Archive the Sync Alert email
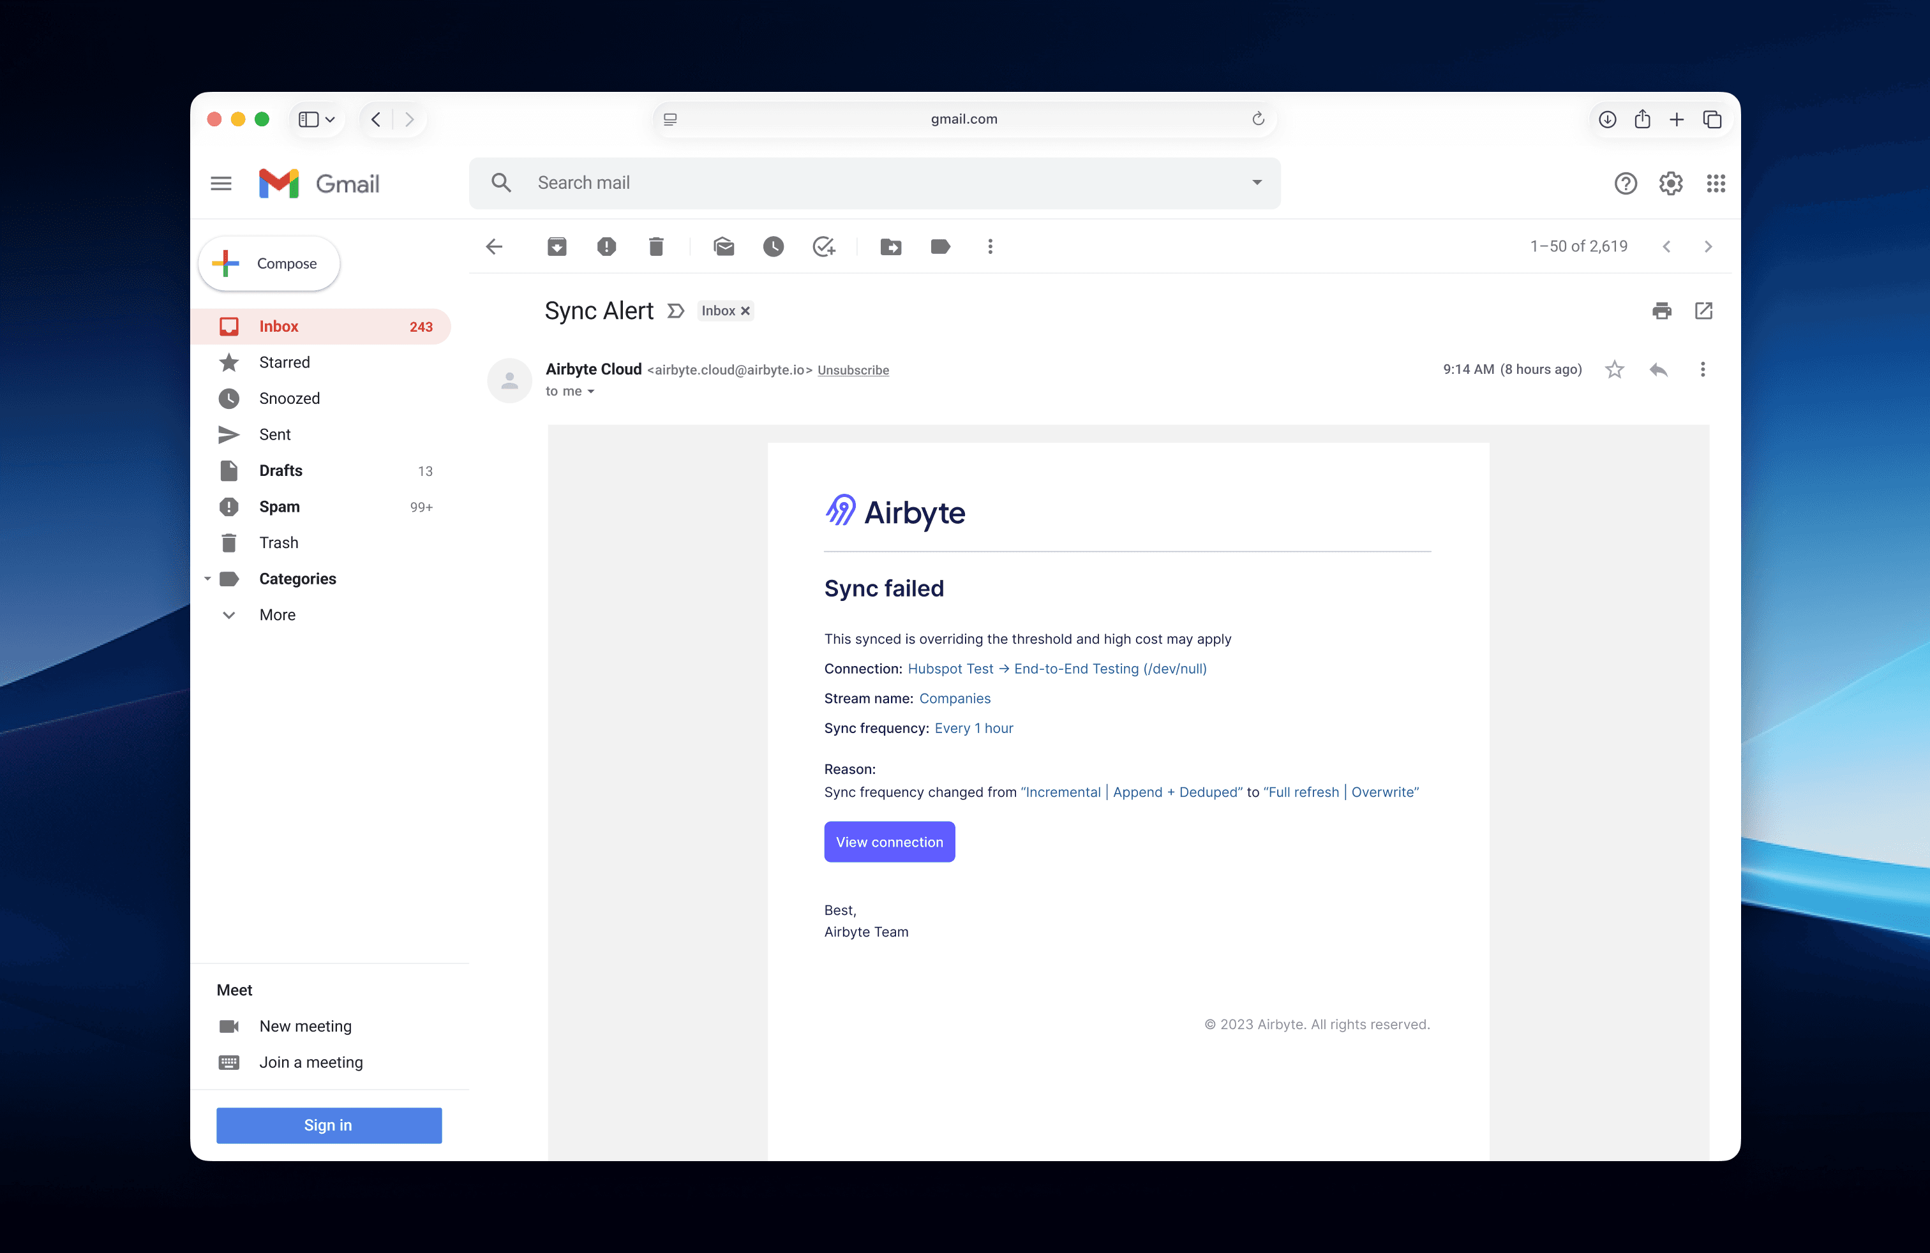Image resolution: width=1930 pixels, height=1253 pixels. tap(557, 246)
